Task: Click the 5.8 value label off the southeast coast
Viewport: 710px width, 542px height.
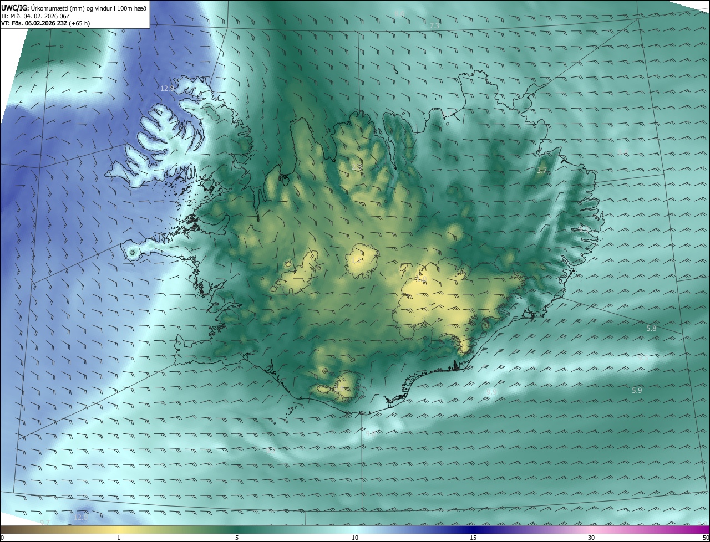Action: tap(651, 329)
